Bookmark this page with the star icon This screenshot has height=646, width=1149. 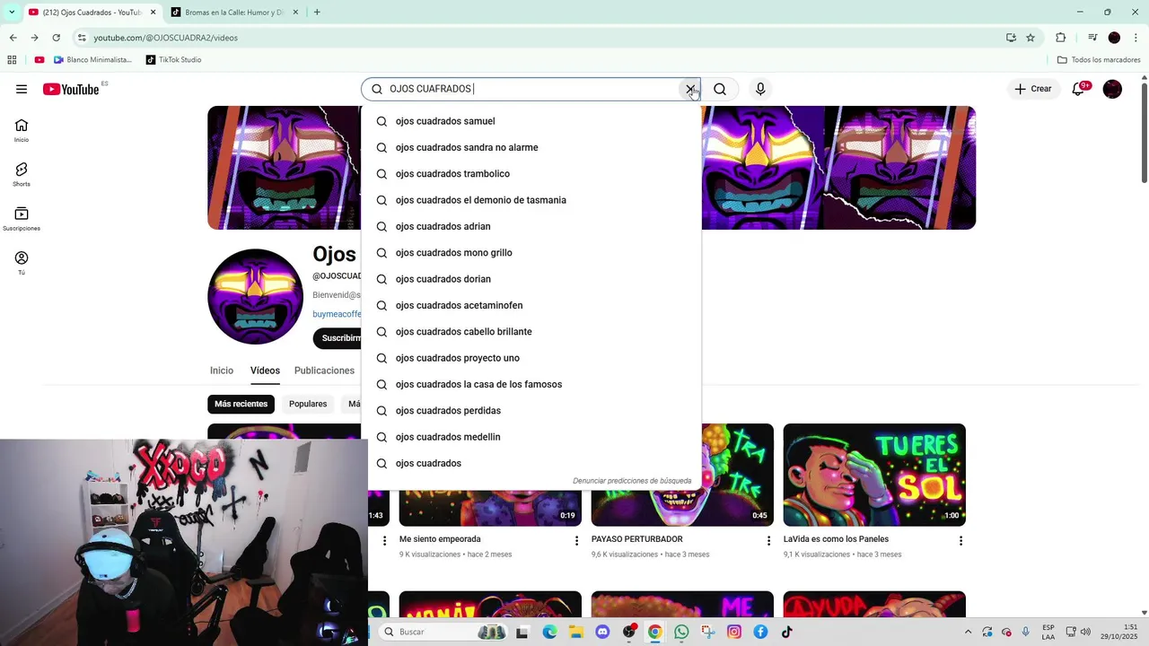tap(1031, 38)
